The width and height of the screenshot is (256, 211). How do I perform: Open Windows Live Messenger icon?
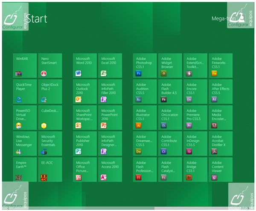point(19,152)
